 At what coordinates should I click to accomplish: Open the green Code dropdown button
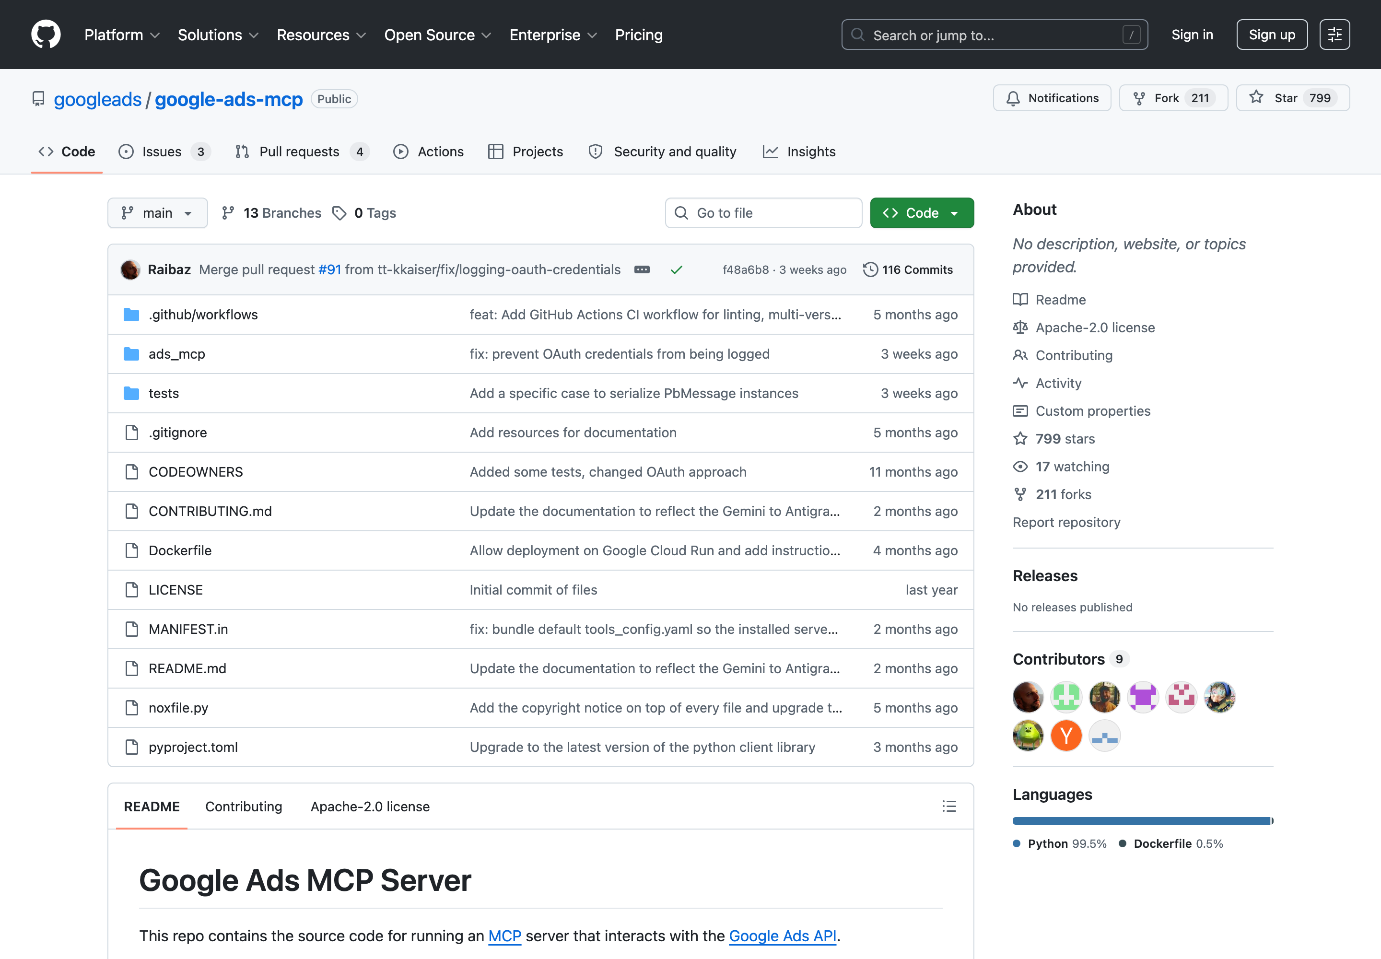(922, 213)
